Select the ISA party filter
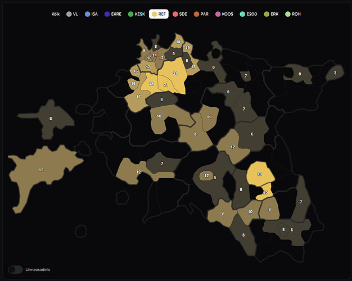 (91, 14)
